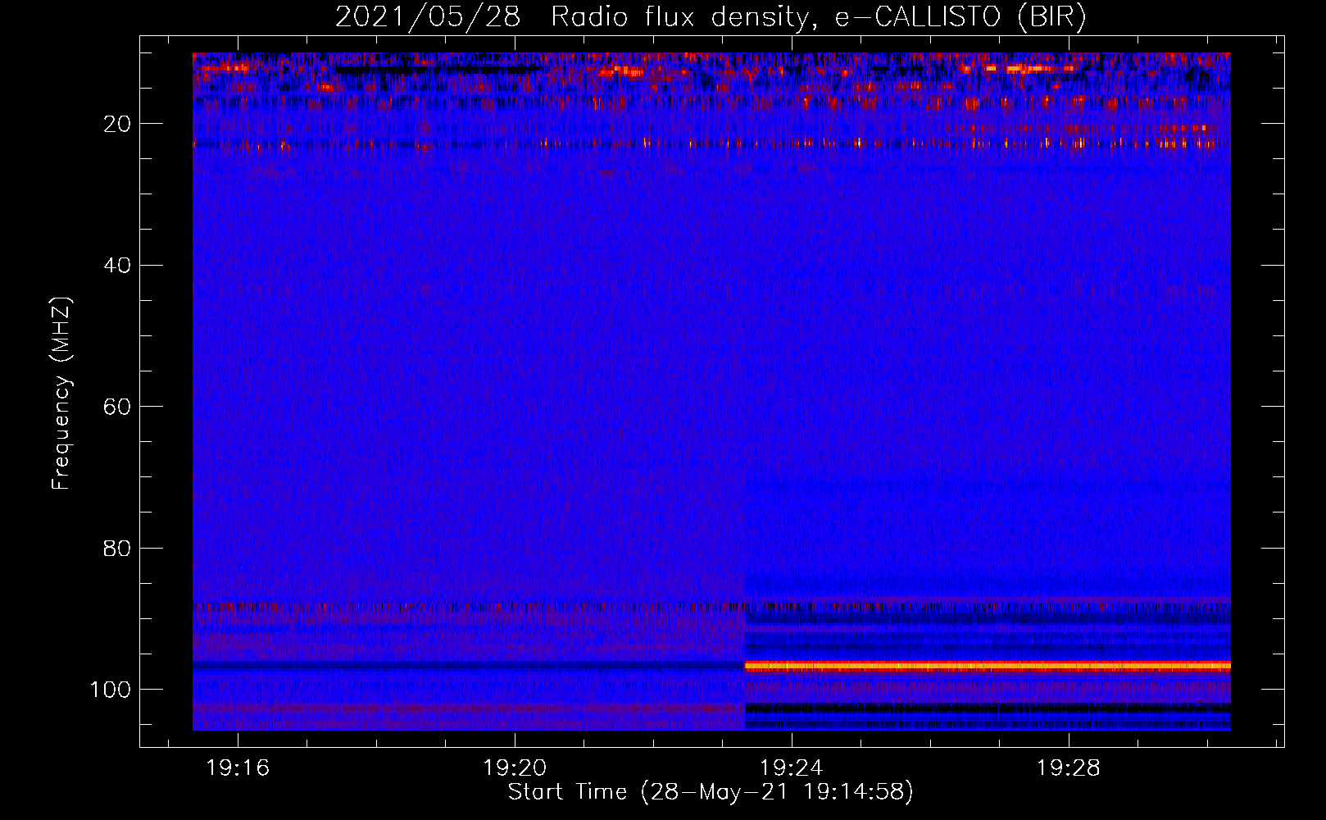Click the "19:20" time tick label
This screenshot has height=820, width=1326.
click(x=515, y=768)
